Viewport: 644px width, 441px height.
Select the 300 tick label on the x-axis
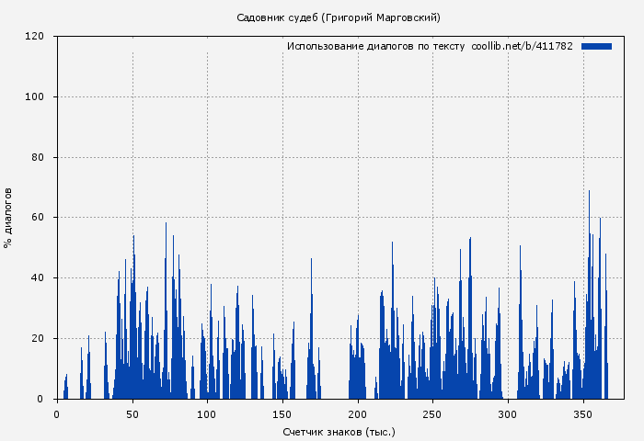pos(508,414)
